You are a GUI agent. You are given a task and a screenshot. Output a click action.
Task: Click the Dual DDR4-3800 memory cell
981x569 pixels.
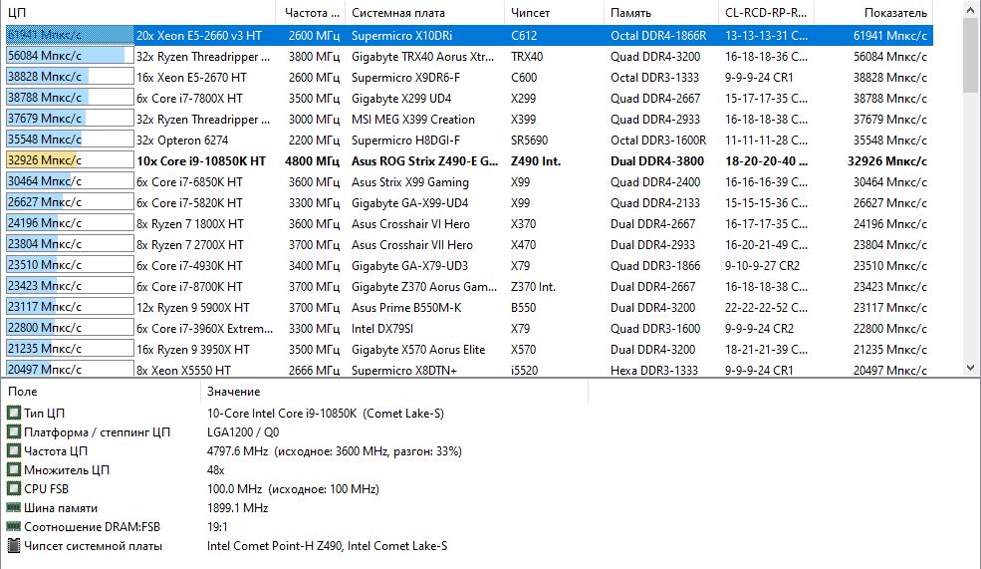(657, 160)
